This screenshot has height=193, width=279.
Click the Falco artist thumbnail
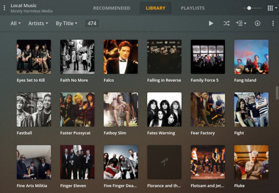[121, 56]
